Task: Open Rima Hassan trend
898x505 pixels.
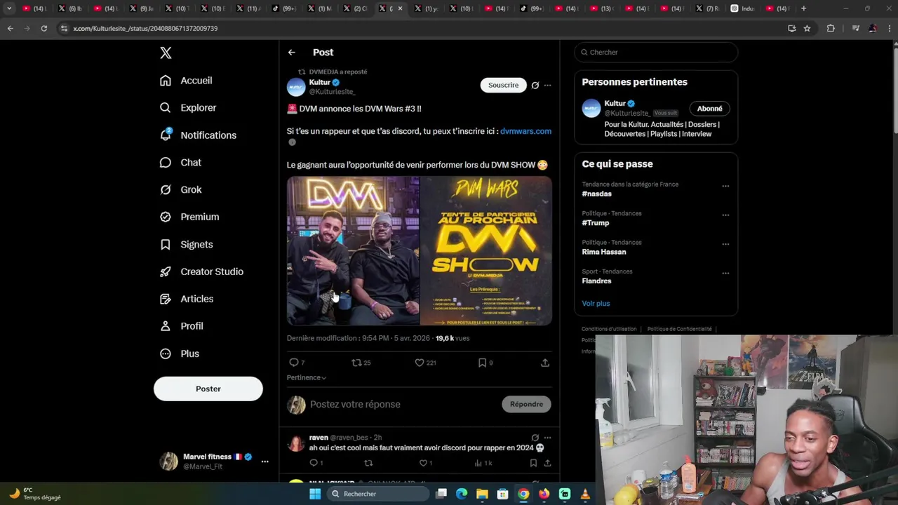Action: pyautogui.click(x=604, y=252)
